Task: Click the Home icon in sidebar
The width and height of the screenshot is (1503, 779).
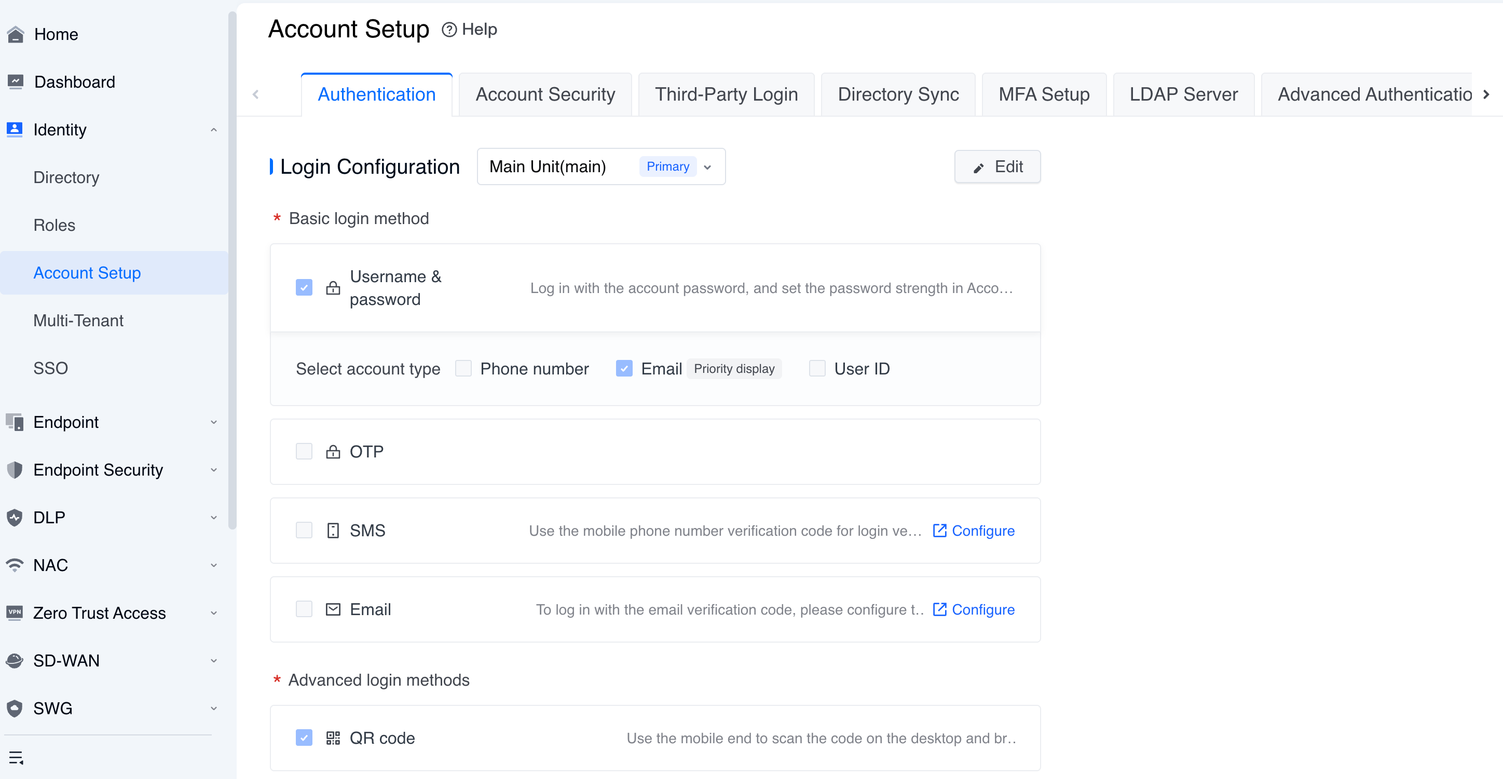Action: coord(15,34)
